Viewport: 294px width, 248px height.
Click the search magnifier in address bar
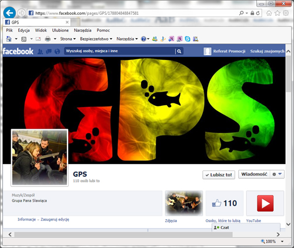(241, 13)
